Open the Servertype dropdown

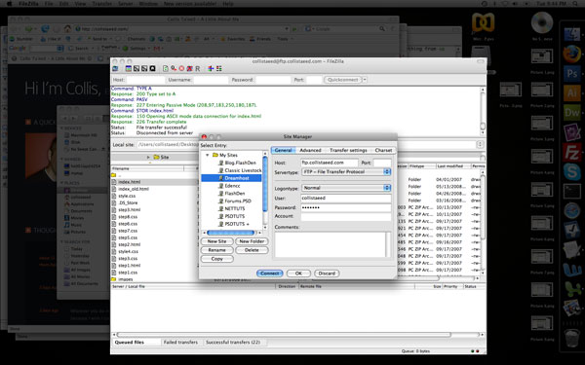coord(346,172)
